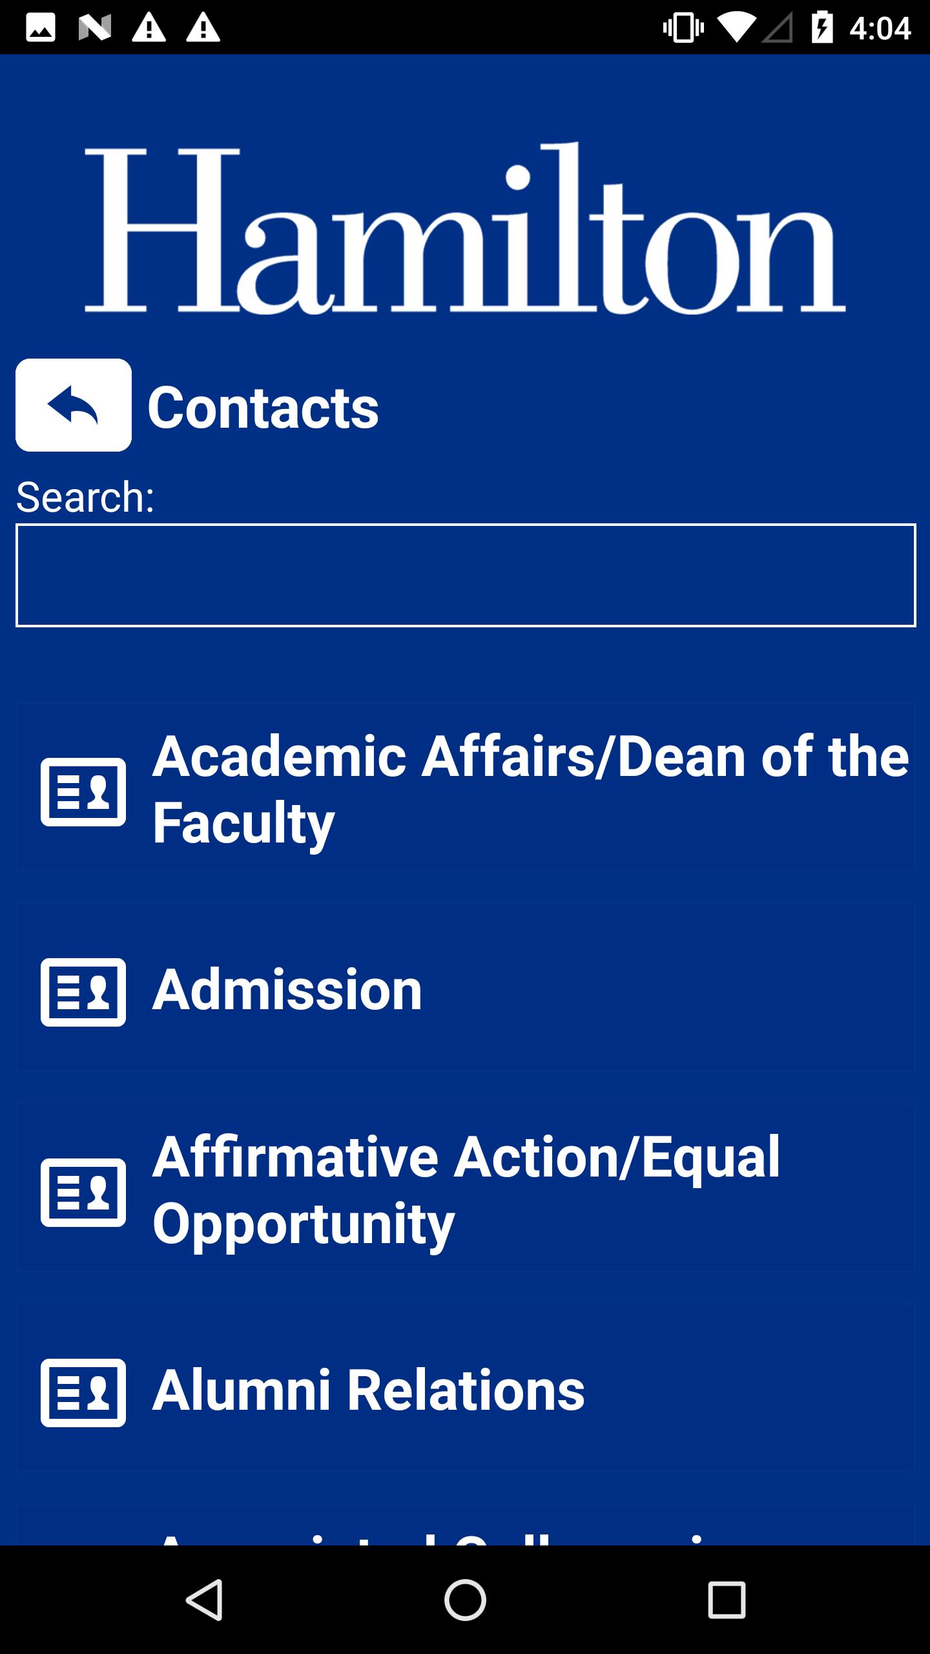The width and height of the screenshot is (930, 1654).
Task: Tap the Android home circle button
Action: point(465,1600)
